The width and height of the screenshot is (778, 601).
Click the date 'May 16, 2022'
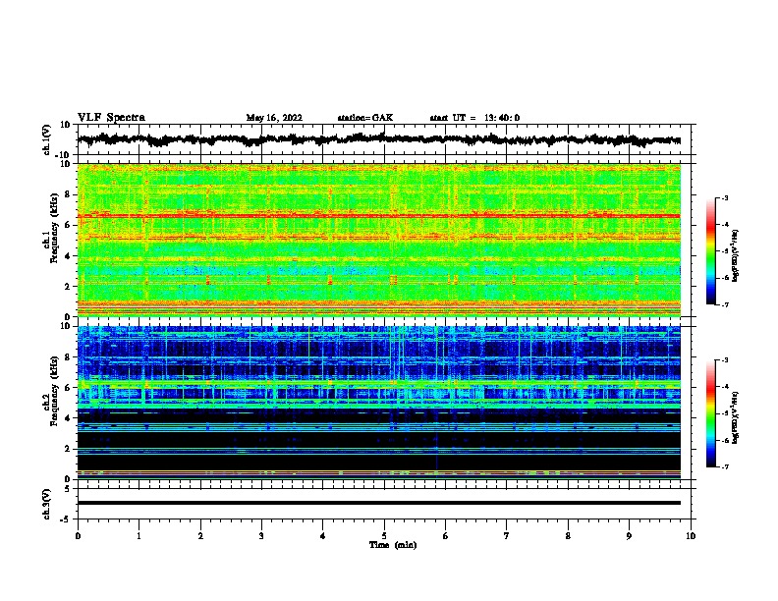tap(274, 118)
